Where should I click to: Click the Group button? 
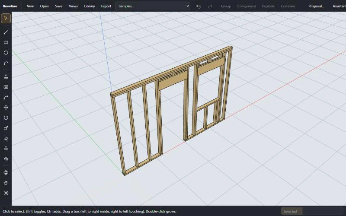(x=226, y=6)
